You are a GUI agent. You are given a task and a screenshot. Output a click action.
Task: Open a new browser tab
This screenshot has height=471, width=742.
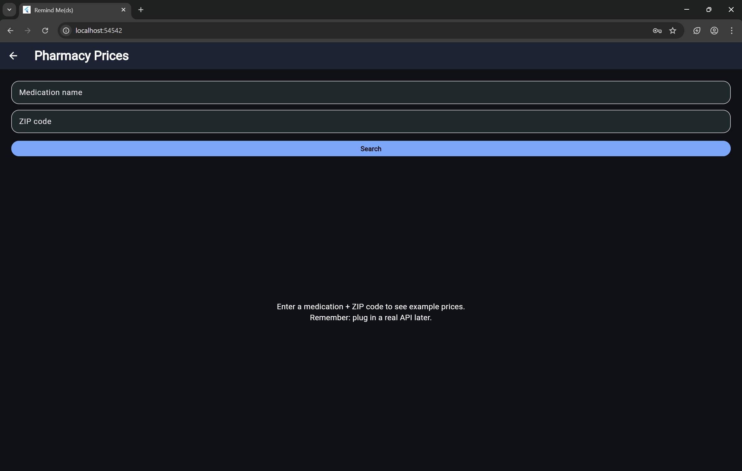pos(141,10)
